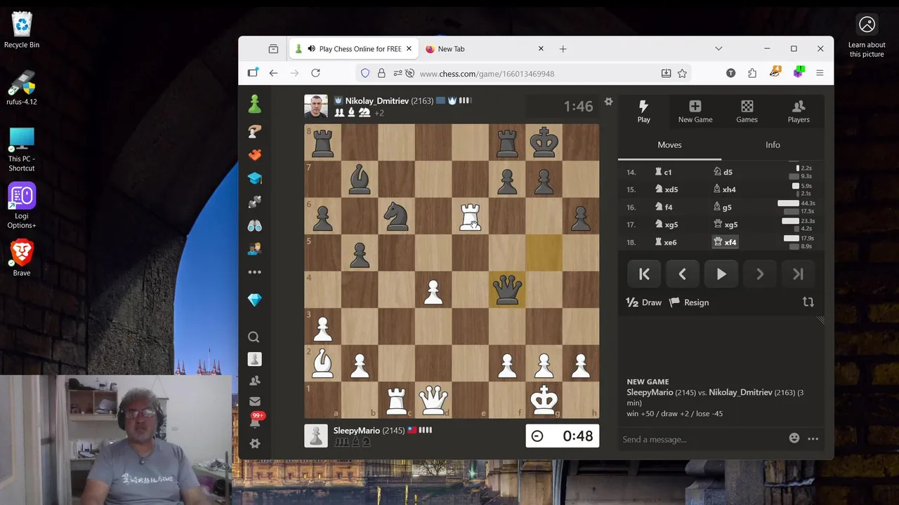Switch to the New Game tab
Image resolution: width=899 pixels, height=505 pixels.
pos(695,111)
